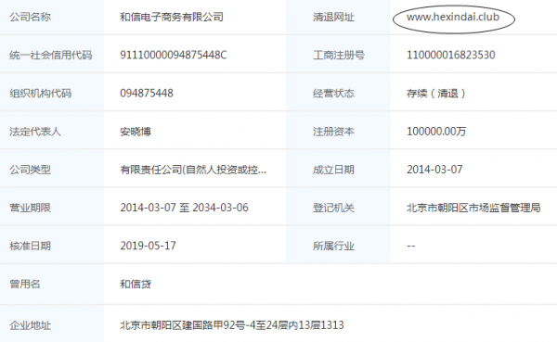Click the 企业地址 label
Image resolution: width=557 pixels, height=342 pixels.
pyautogui.click(x=31, y=325)
